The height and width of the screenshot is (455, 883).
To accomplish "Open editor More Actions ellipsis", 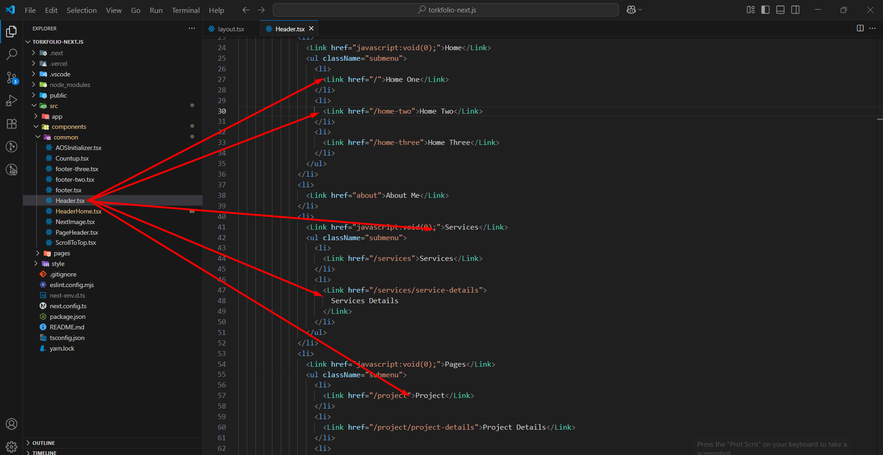I will pos(872,28).
